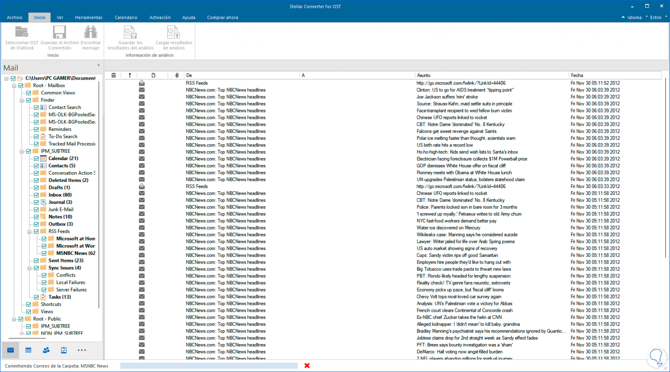Toggle the Drafts (1) checkbox
The width and height of the screenshot is (670, 372).
coord(36,188)
